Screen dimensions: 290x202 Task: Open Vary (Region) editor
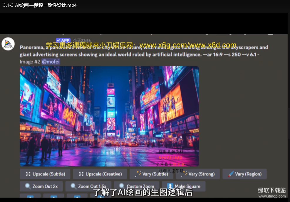[244, 174]
